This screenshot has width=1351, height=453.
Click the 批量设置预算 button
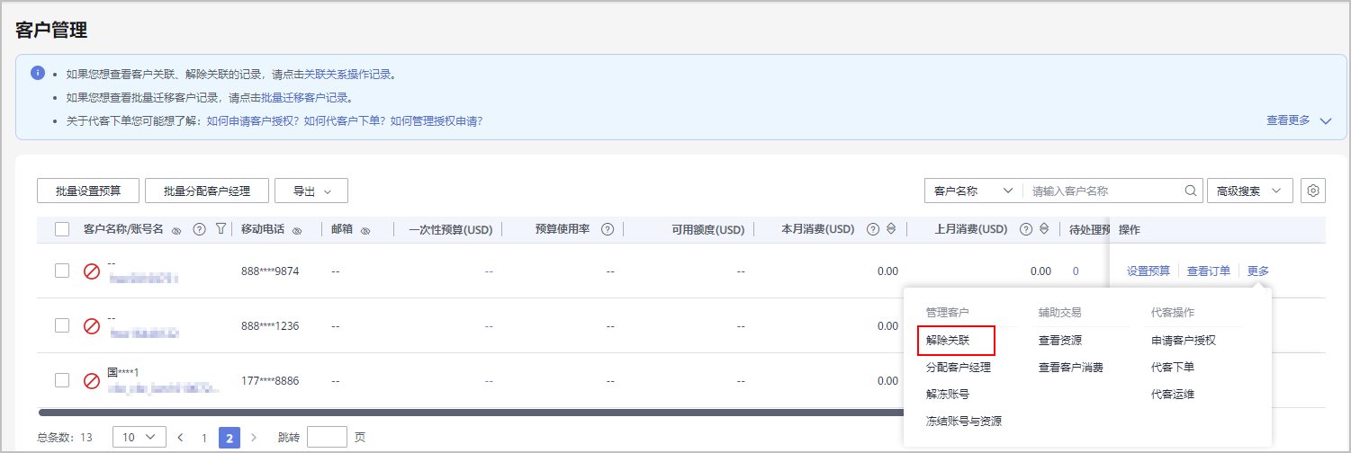coord(88,191)
